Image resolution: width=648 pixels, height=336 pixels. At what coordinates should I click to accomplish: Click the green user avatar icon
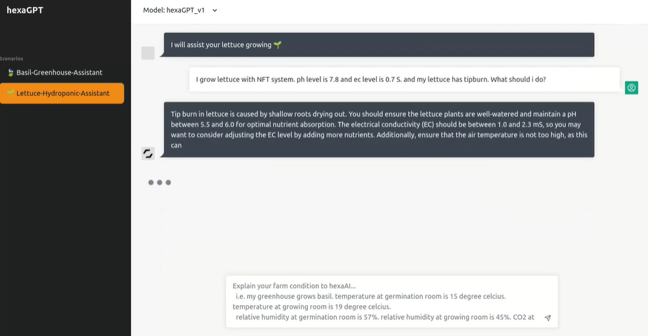[x=631, y=88]
